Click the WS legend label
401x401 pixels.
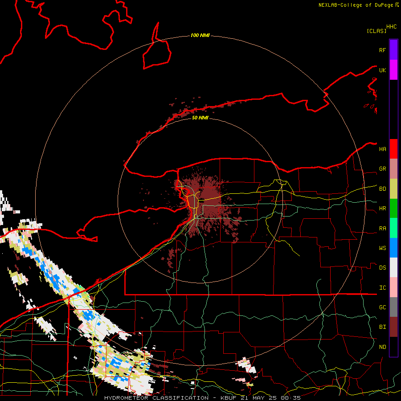point(382,248)
